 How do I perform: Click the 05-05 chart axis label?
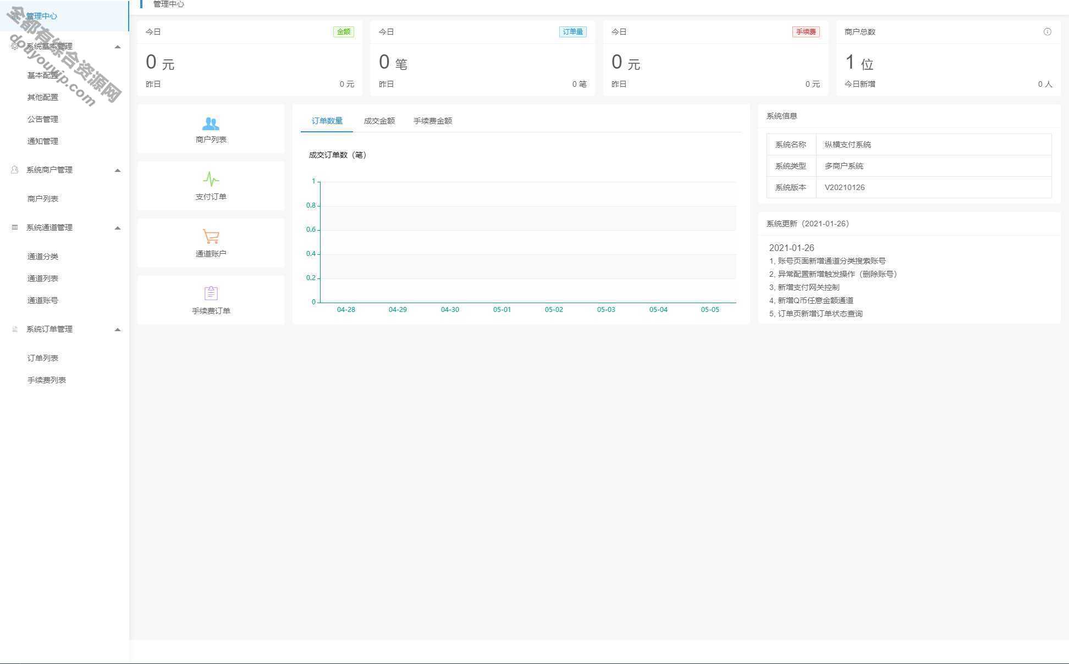click(710, 310)
